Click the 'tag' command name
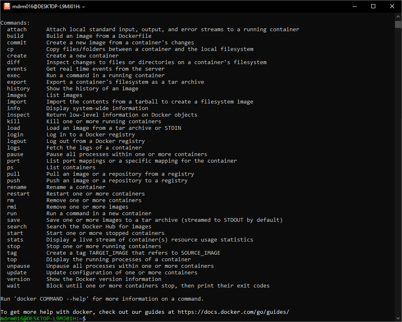This screenshot has height=322, width=402. click(x=12, y=253)
